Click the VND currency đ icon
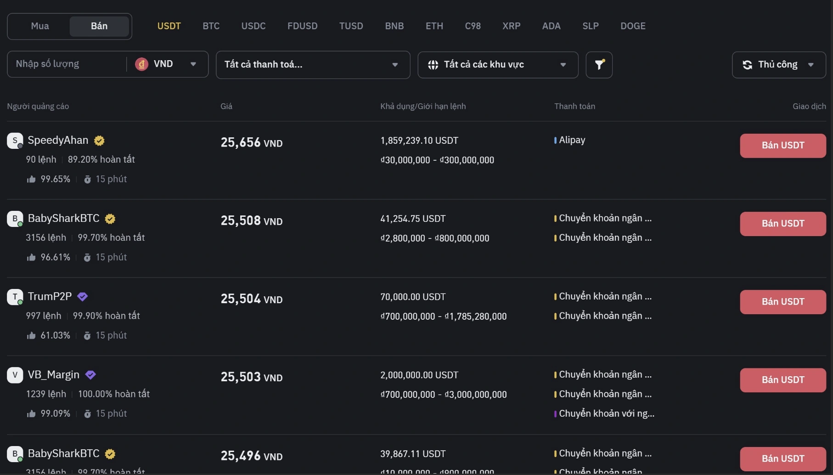The width and height of the screenshot is (833, 475). coord(141,64)
